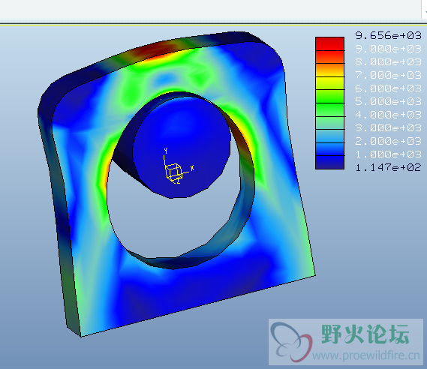
Task: Click the legend value 4.000e+03
Action: coord(388,115)
